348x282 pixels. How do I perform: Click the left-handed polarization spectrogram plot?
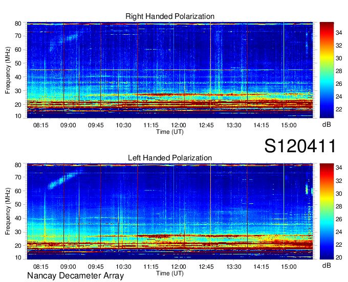pyautogui.click(x=170, y=212)
